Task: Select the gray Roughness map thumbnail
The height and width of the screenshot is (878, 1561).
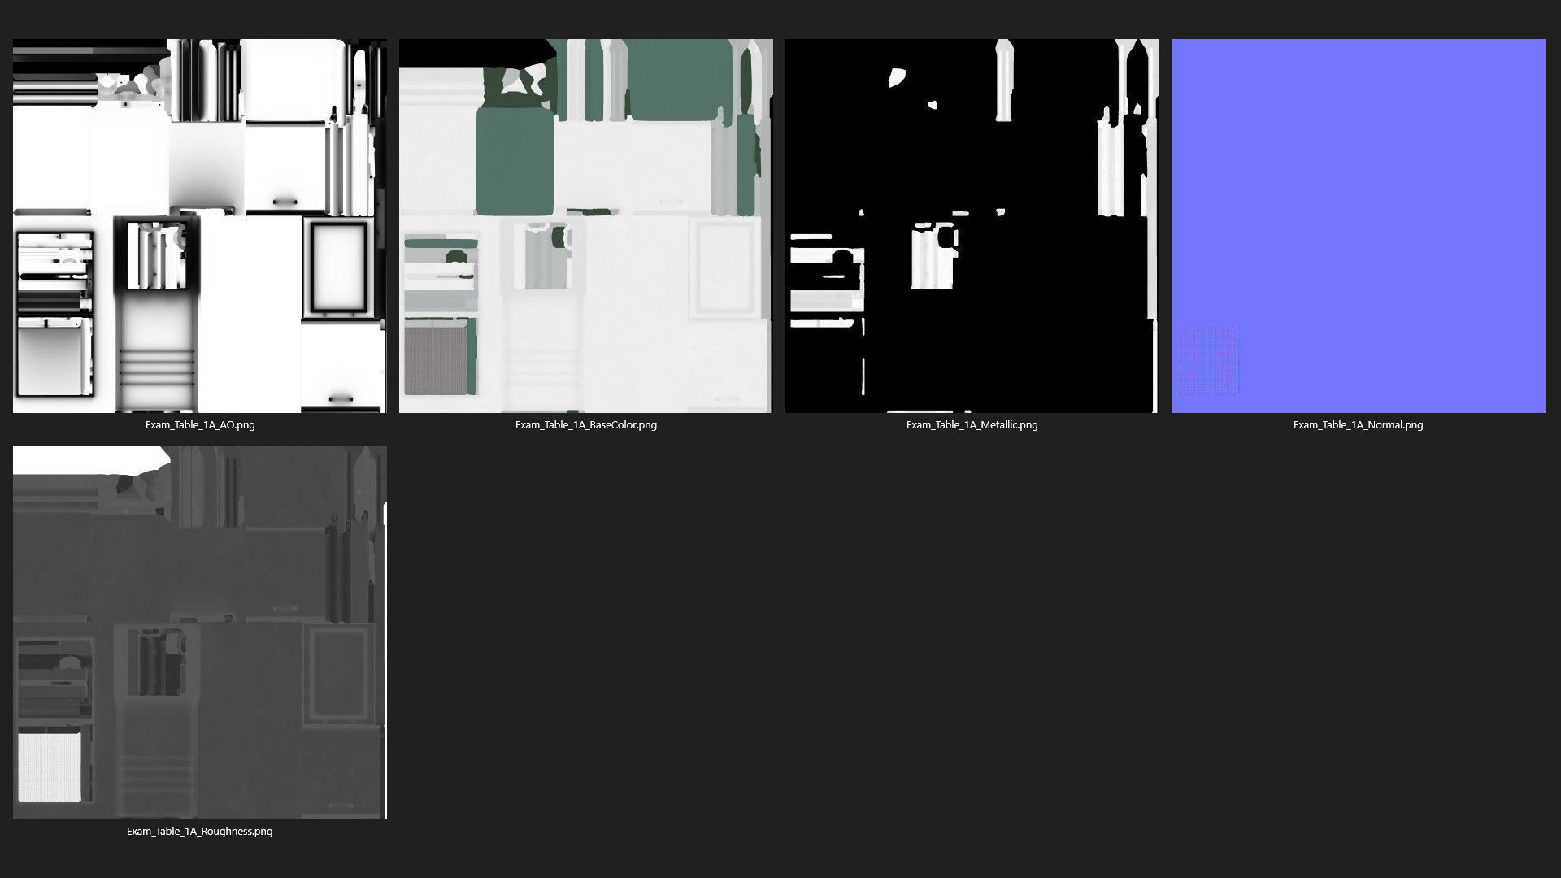Action: [x=199, y=632]
